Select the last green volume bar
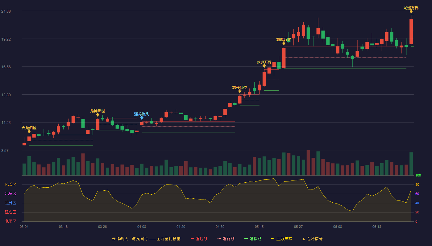Screen dimensions: 432x246 tap(411, 164)
